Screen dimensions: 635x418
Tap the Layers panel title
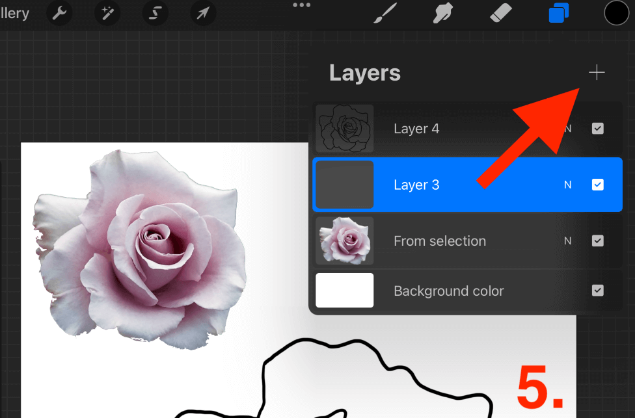coord(365,73)
